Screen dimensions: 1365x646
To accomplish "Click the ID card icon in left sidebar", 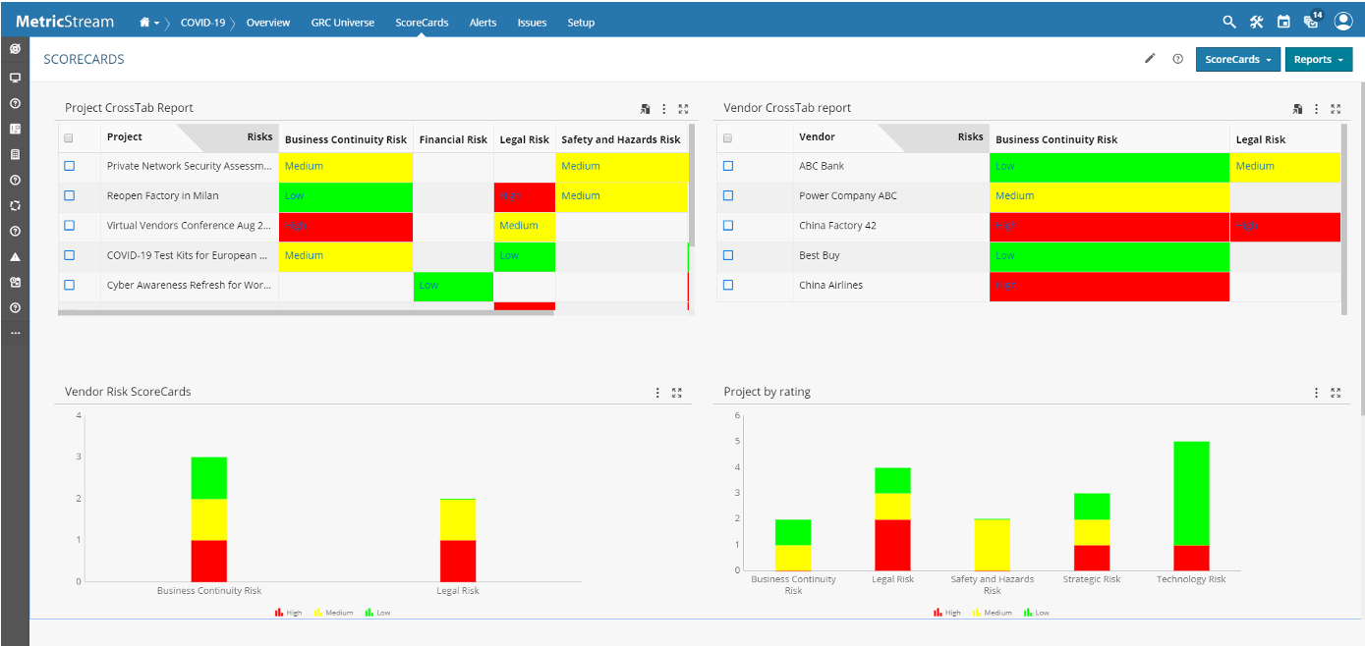I will pos(15,129).
